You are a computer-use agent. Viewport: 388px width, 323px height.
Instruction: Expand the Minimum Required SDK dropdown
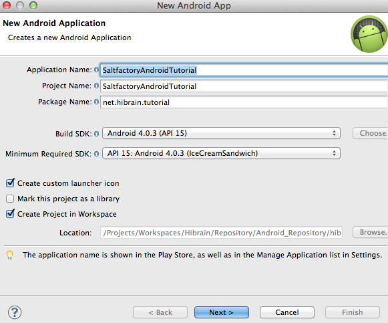pyautogui.click(x=221, y=153)
